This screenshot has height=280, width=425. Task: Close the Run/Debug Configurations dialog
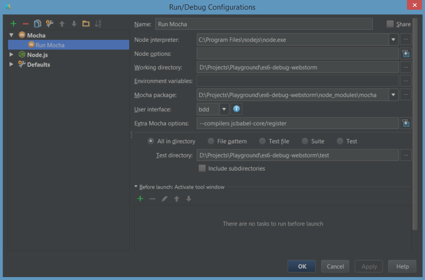point(414,5)
